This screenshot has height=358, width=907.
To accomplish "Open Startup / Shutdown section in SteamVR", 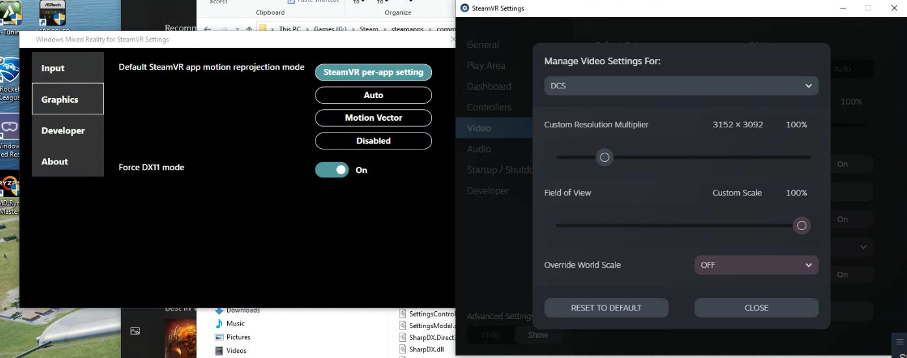I will click(x=500, y=170).
